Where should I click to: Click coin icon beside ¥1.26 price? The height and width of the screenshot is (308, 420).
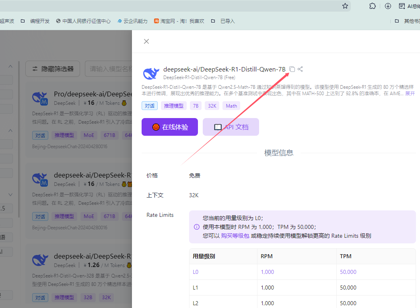click(129, 265)
